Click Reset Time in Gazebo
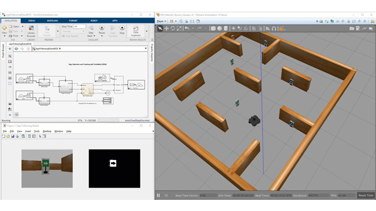 tap(365, 195)
